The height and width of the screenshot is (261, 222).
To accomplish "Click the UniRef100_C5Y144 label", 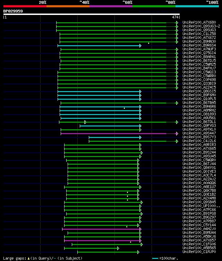I will [x=199, y=225].
